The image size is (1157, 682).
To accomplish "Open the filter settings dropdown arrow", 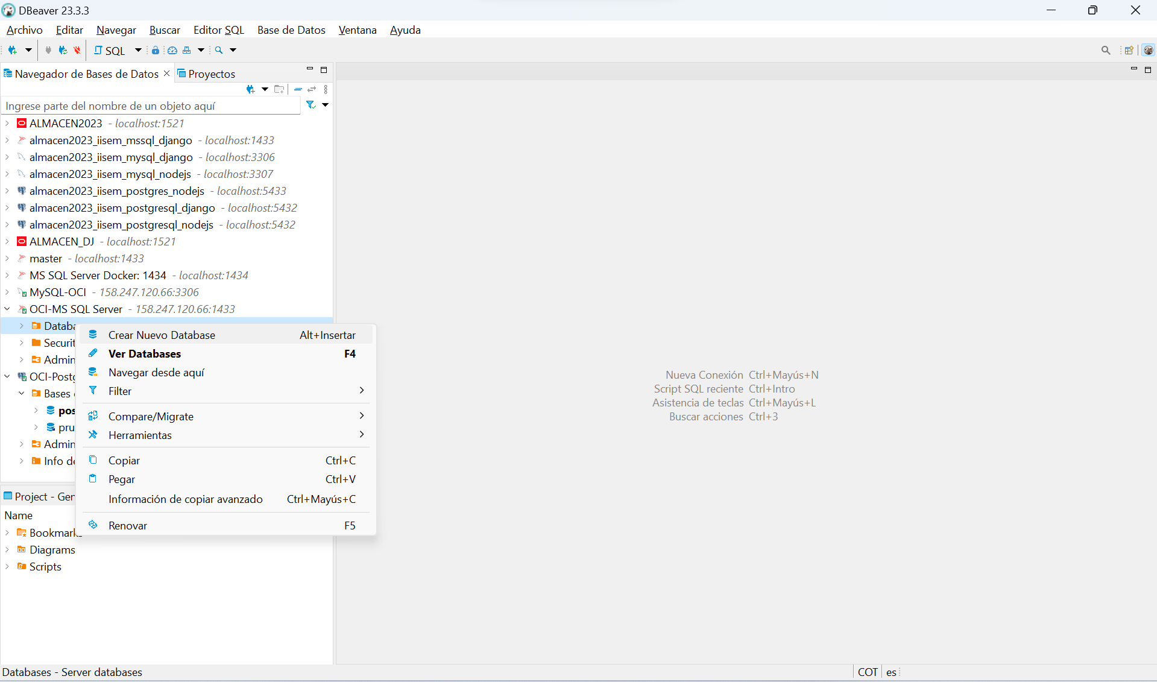I will [325, 105].
